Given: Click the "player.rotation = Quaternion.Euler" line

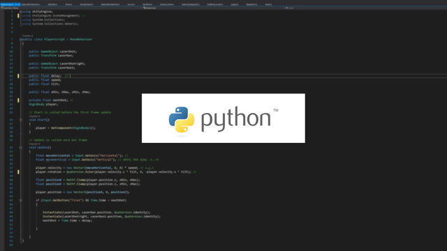Looking at the screenshot, I should pos(113,172).
